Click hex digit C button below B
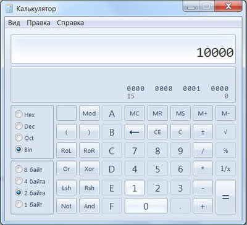The image size is (247, 225). click(x=112, y=150)
